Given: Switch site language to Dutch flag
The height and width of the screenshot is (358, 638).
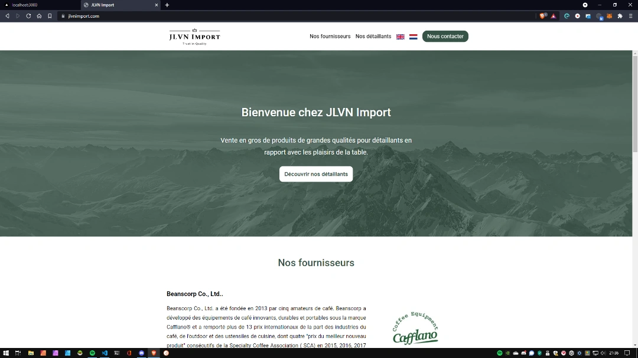Looking at the screenshot, I should click(x=414, y=37).
